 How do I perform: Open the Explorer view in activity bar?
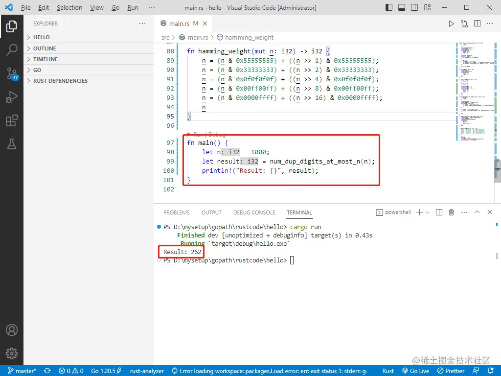tap(12, 26)
